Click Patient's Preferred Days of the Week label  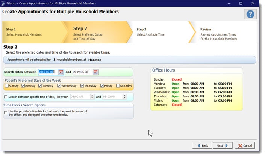33,81
